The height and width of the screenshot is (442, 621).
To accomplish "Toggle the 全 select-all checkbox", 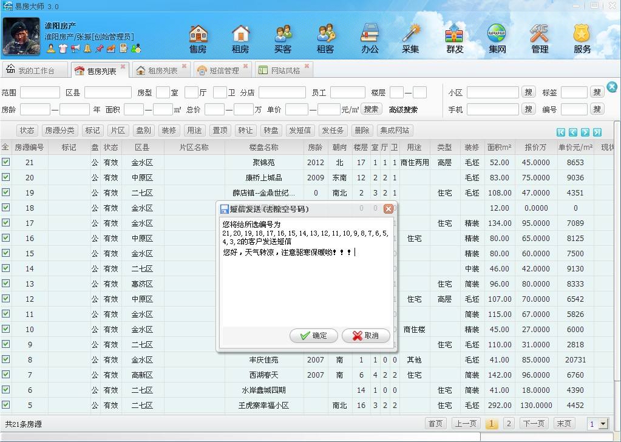I will (7, 148).
